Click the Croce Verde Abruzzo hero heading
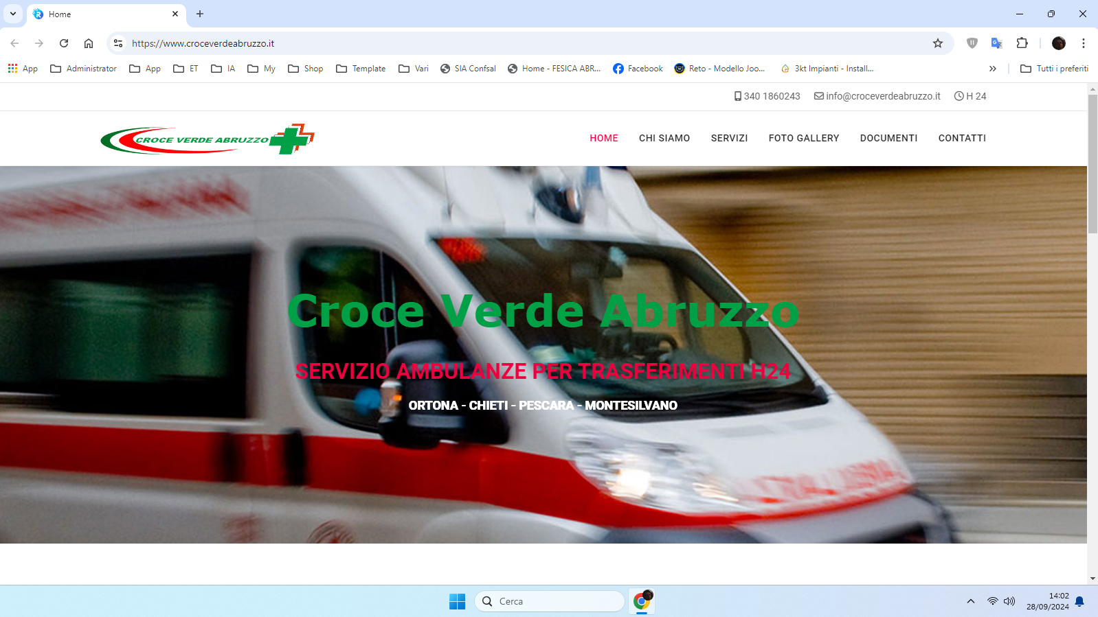This screenshot has height=617, width=1098. click(x=543, y=311)
